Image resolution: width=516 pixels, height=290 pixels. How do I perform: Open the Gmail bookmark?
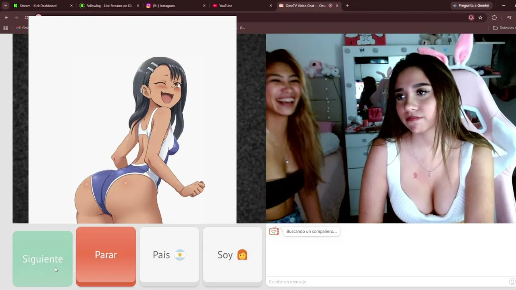pos(22,28)
